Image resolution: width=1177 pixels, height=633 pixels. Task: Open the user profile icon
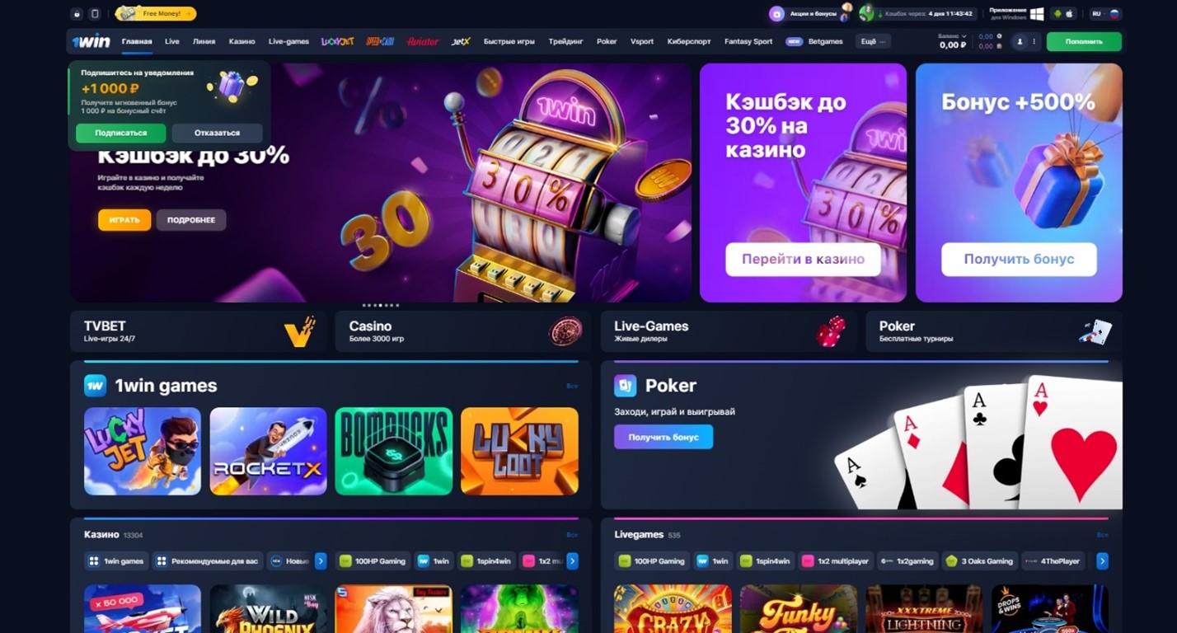pos(1020,41)
